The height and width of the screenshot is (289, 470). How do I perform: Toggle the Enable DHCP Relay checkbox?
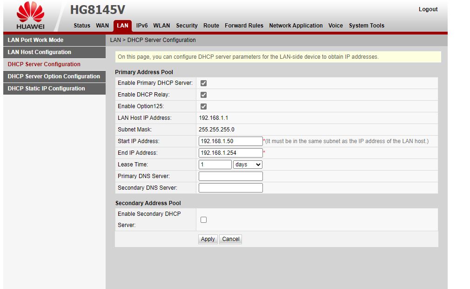pyautogui.click(x=203, y=95)
